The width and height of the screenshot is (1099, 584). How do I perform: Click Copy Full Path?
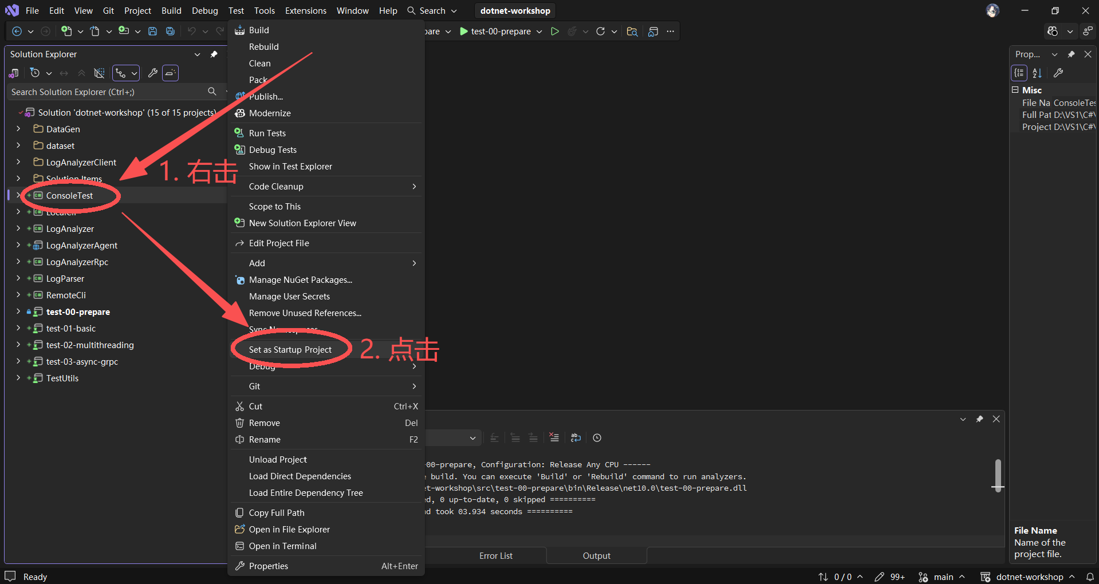[326, 512]
